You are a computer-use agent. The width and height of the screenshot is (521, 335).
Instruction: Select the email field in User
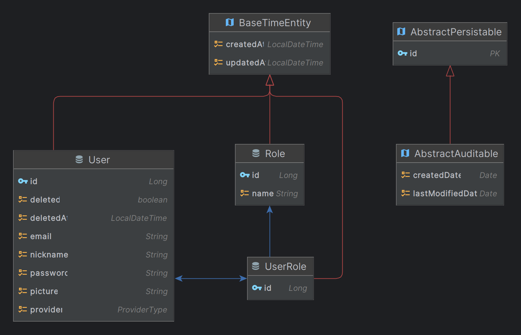click(x=94, y=236)
